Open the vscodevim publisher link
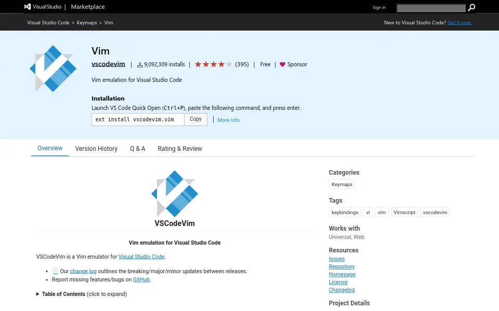The width and height of the screenshot is (499, 311). (108, 64)
